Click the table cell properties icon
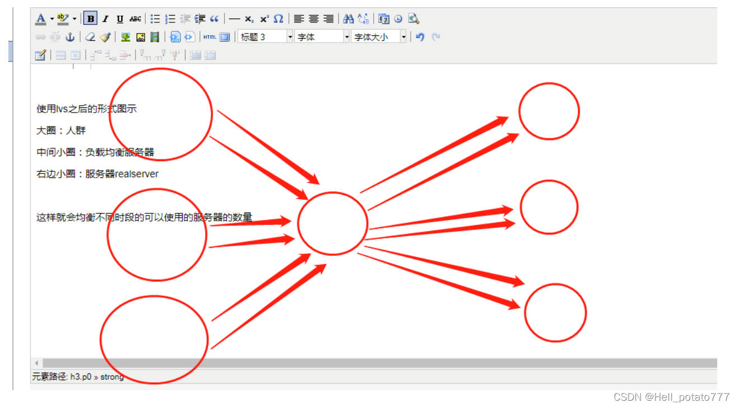 click(x=76, y=55)
